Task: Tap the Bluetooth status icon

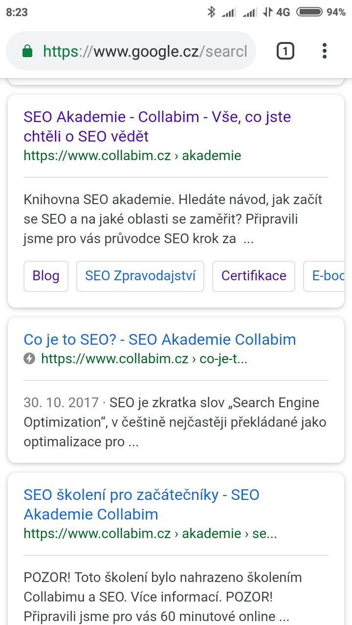Action: [211, 12]
